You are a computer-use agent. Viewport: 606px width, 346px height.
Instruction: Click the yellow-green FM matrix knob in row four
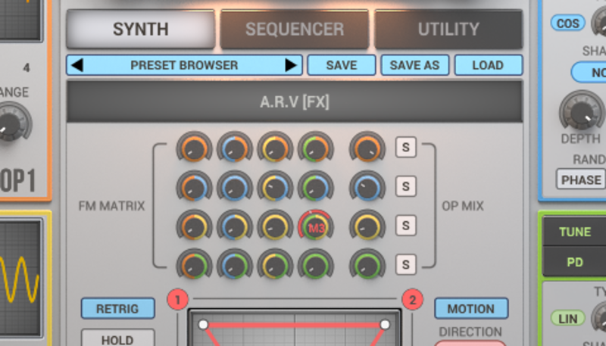275,265
